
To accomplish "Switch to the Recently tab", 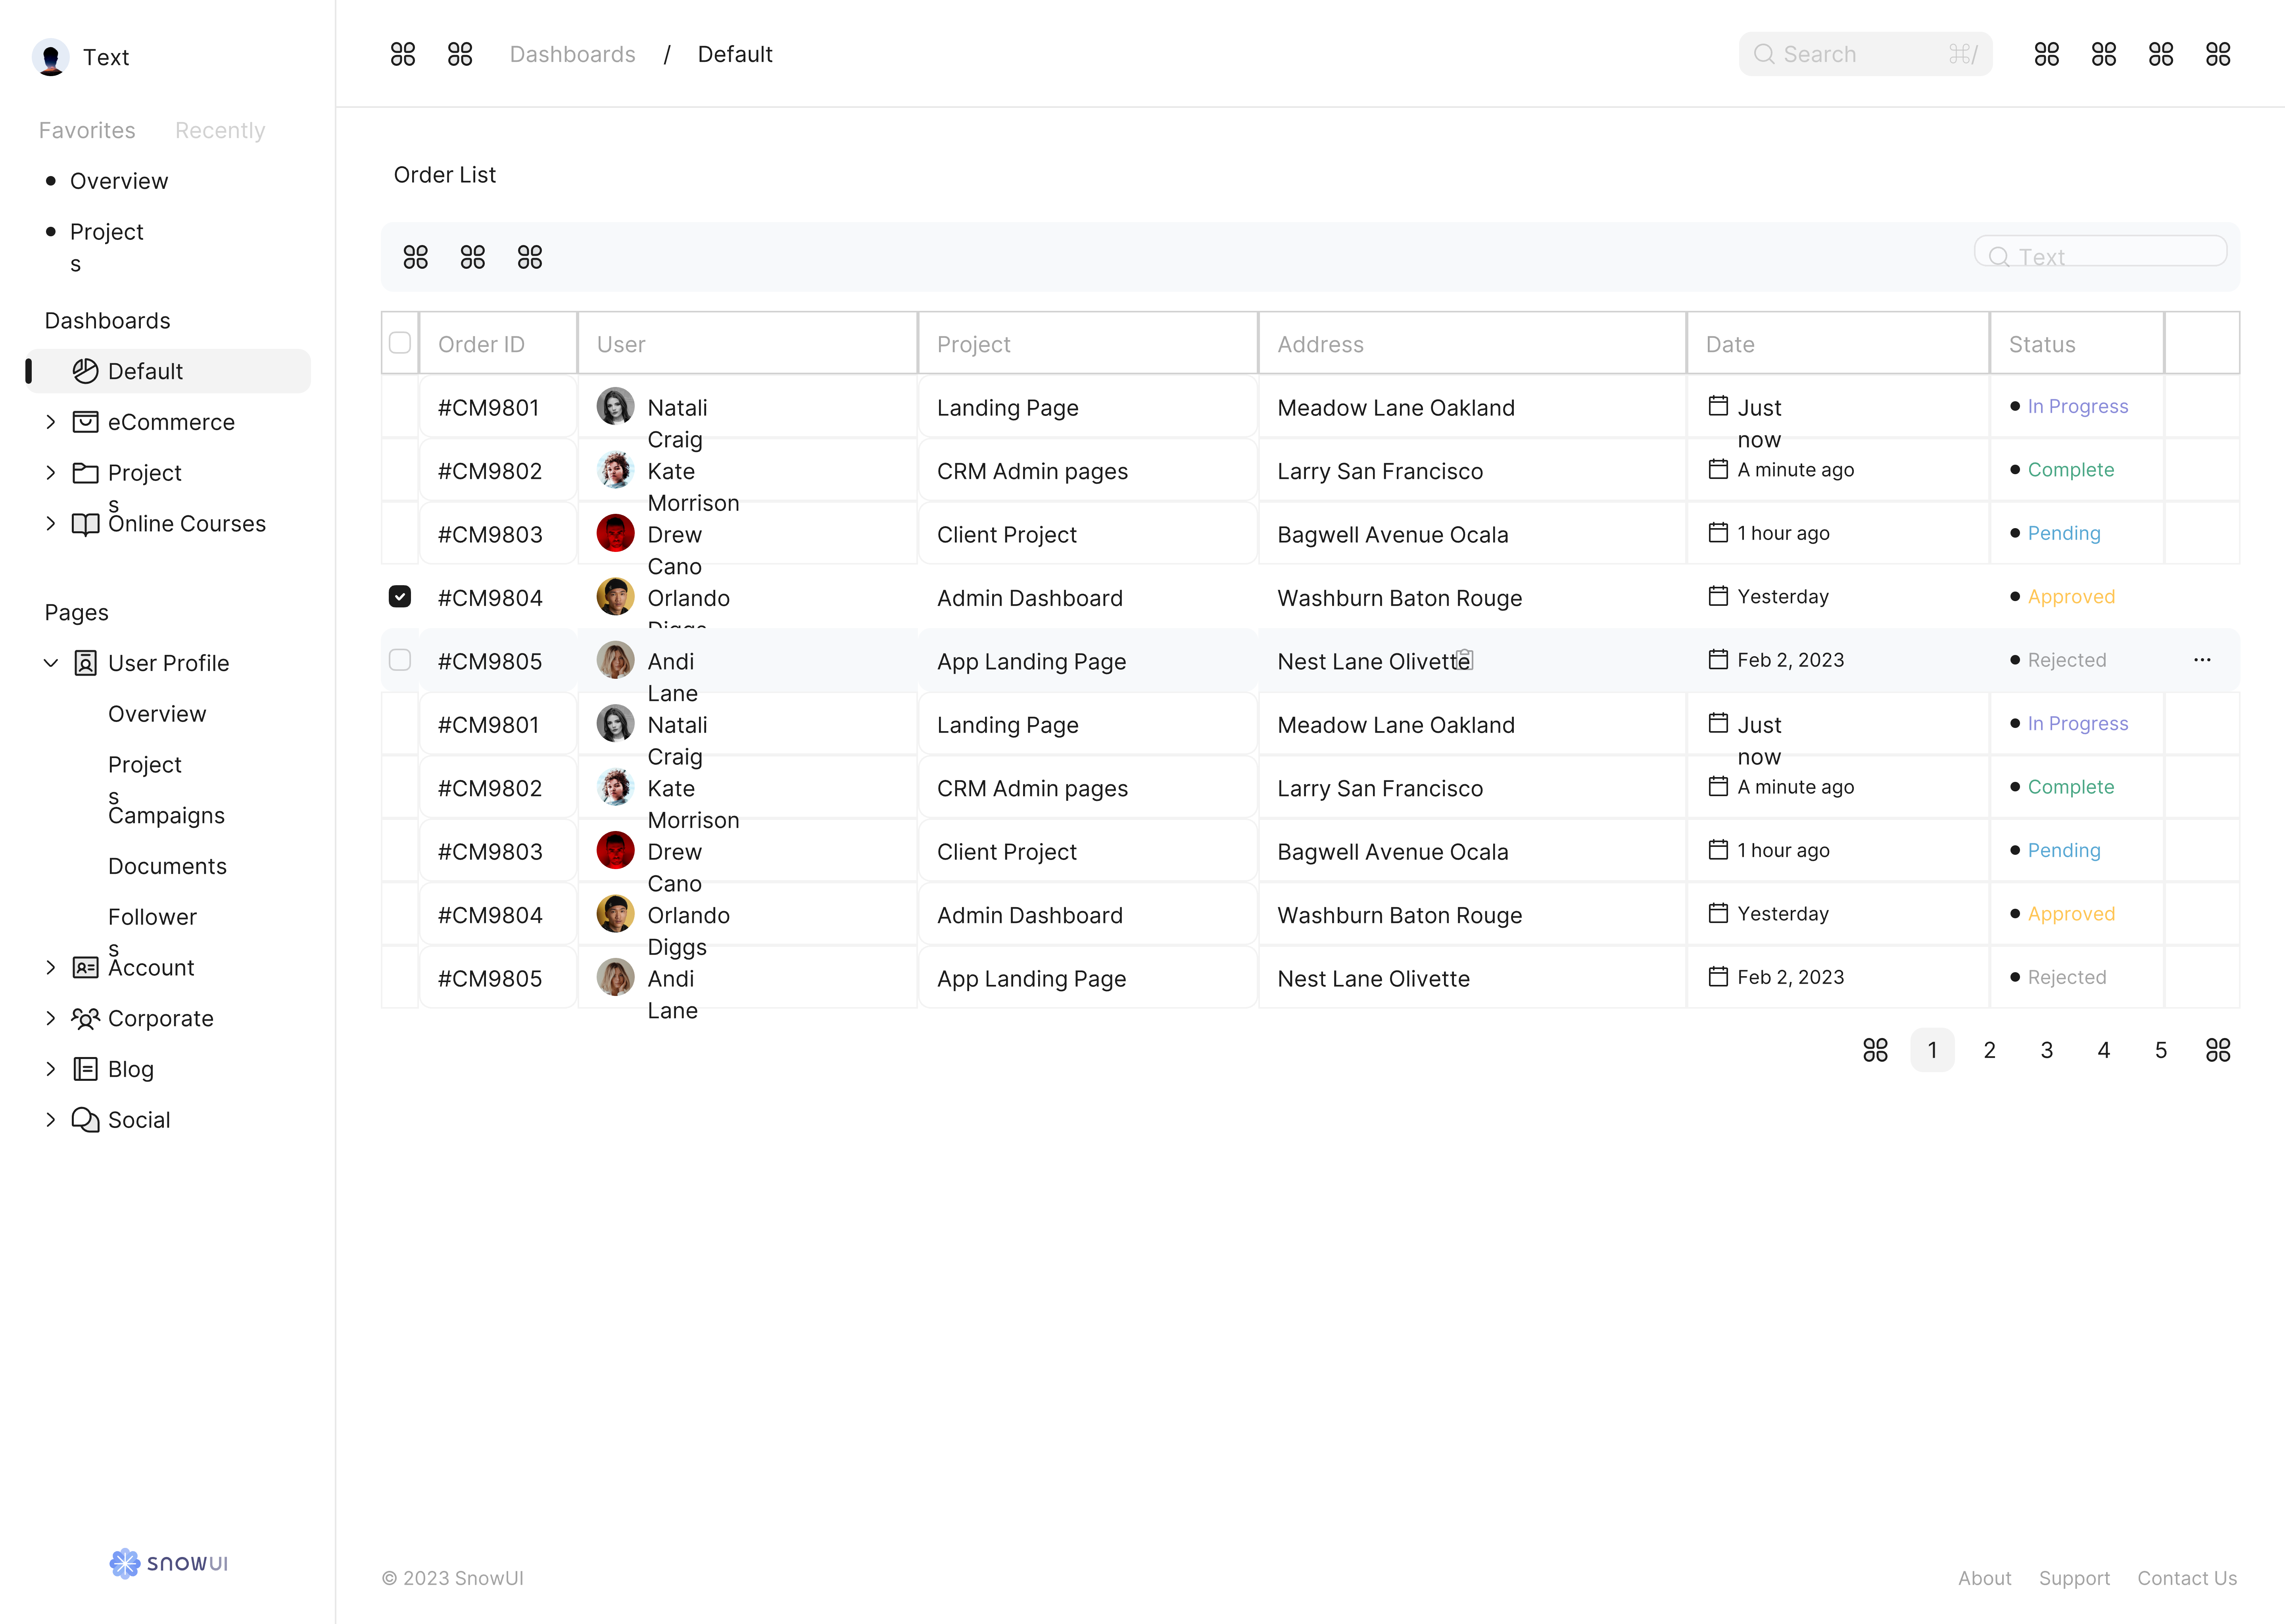I will 220,130.
